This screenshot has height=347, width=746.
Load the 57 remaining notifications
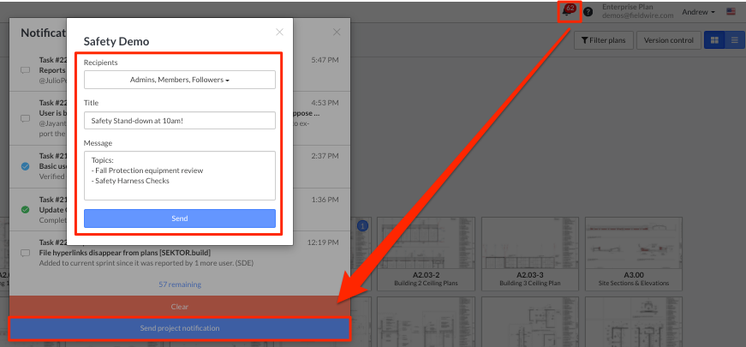coord(180,284)
